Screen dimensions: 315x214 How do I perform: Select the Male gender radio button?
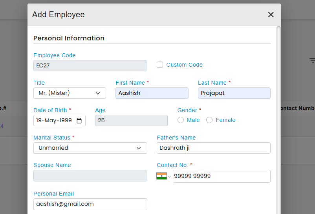pyautogui.click(x=181, y=120)
